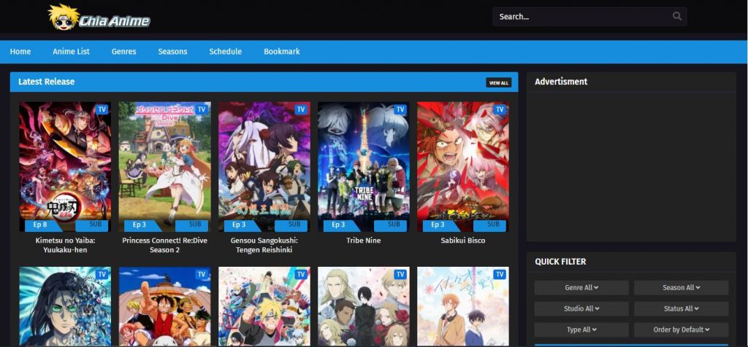The width and height of the screenshot is (748, 347).
Task: Expand the Genre All dropdown
Action: click(x=581, y=287)
